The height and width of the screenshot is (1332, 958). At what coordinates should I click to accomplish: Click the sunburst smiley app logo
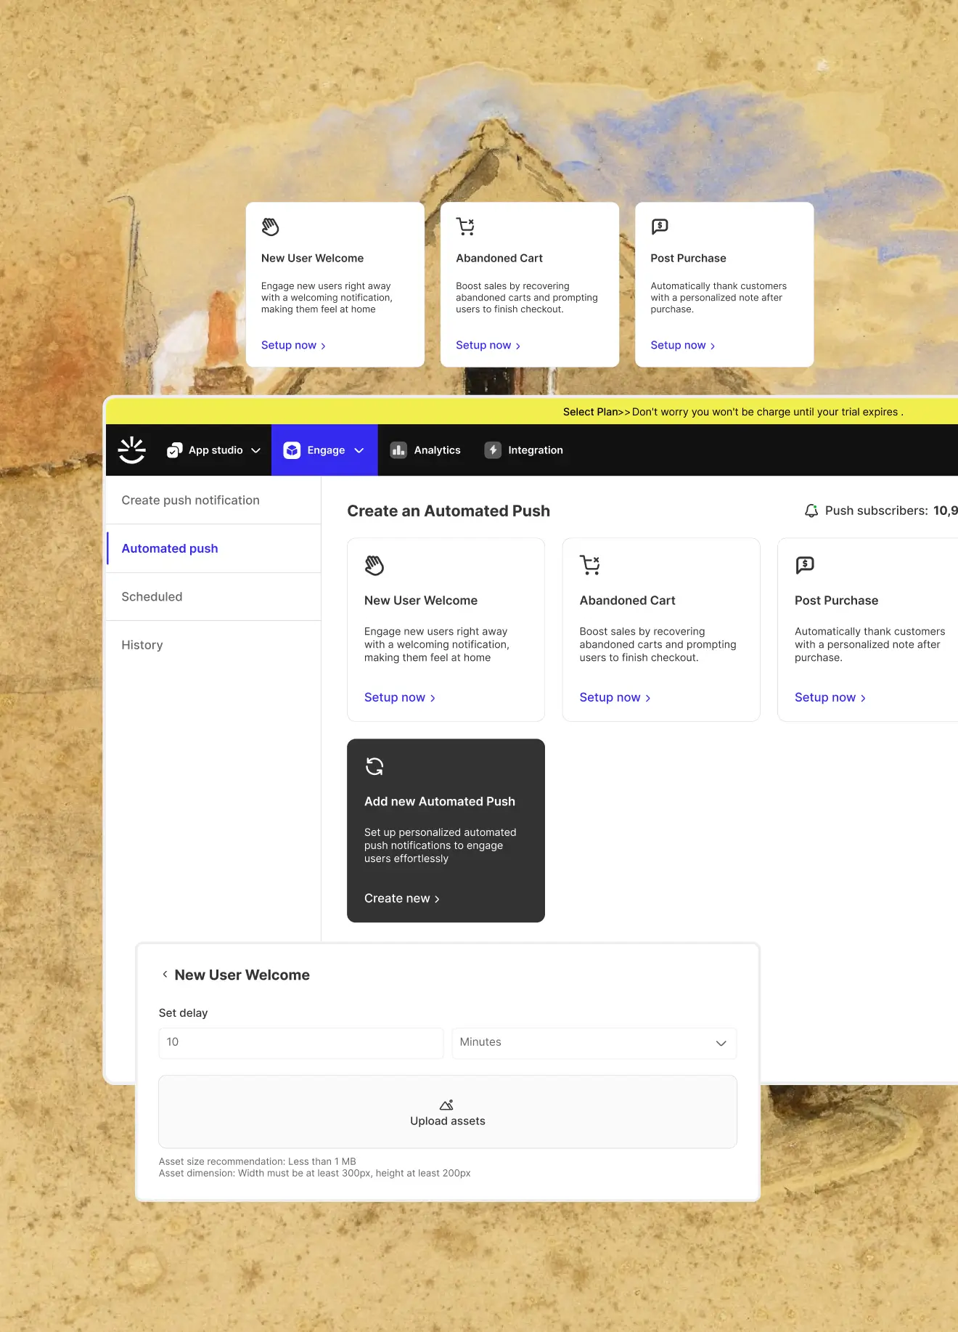pos(132,450)
